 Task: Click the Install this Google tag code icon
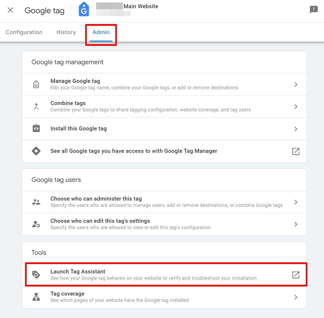tap(36, 129)
